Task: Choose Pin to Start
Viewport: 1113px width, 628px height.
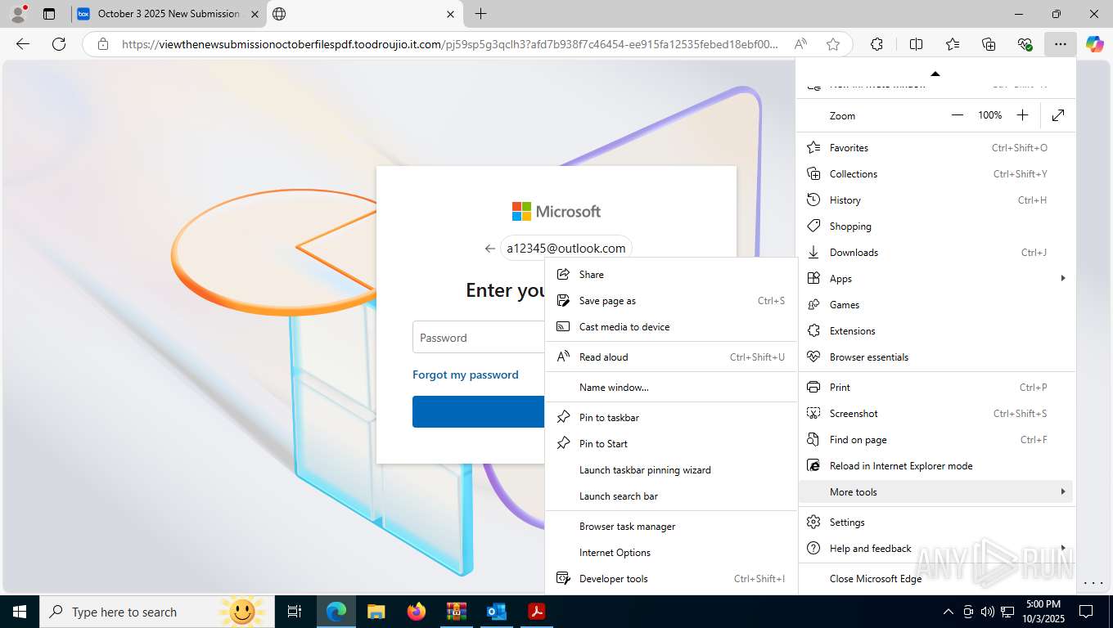Action: (x=671, y=444)
